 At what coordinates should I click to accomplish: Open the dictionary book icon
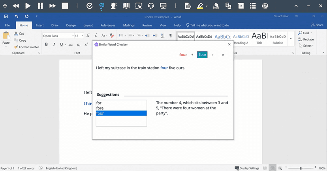(x=126, y=6)
